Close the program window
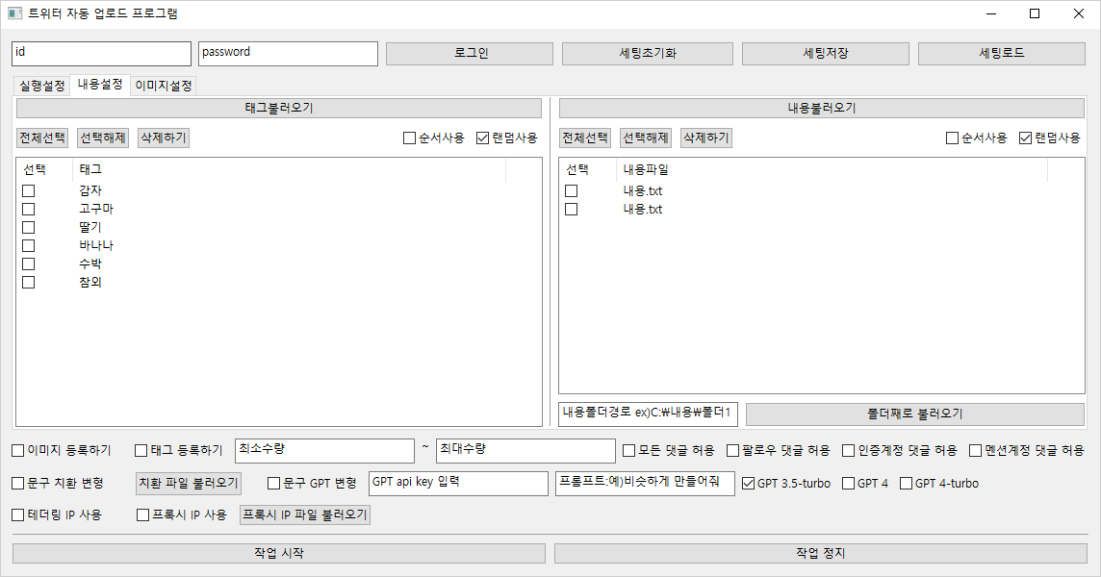This screenshot has height=577, width=1101. (x=1079, y=14)
